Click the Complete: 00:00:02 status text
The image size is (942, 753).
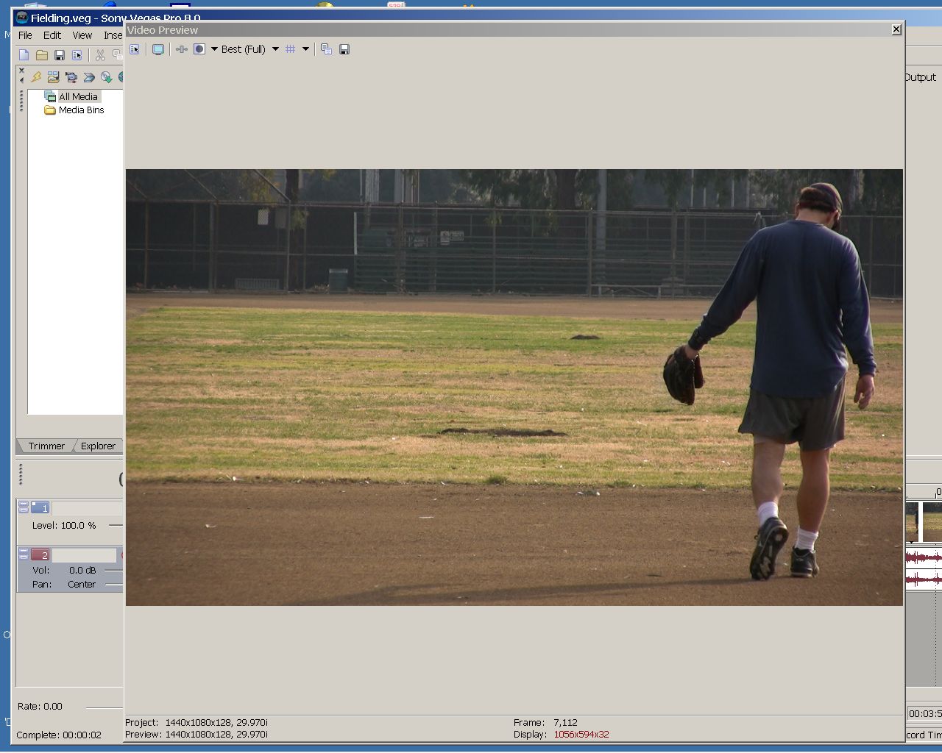59,735
